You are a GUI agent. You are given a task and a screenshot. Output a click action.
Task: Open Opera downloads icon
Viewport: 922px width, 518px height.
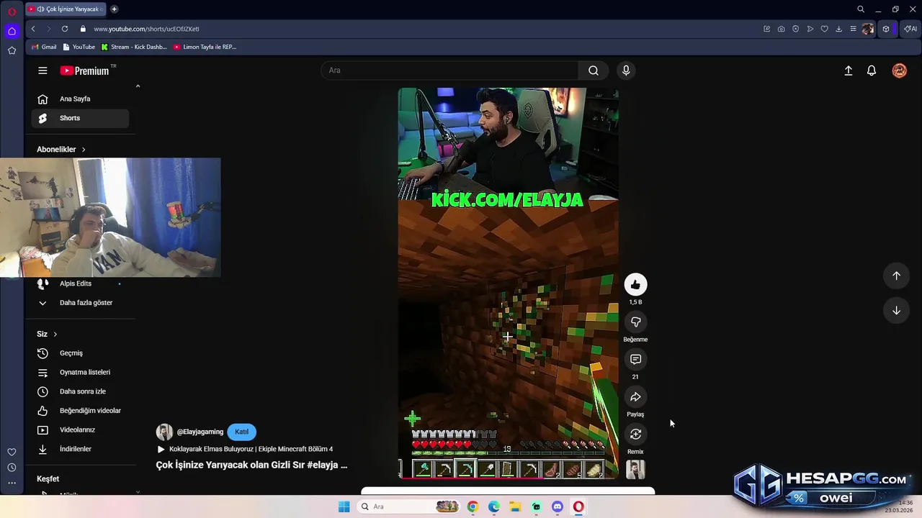[838, 29]
